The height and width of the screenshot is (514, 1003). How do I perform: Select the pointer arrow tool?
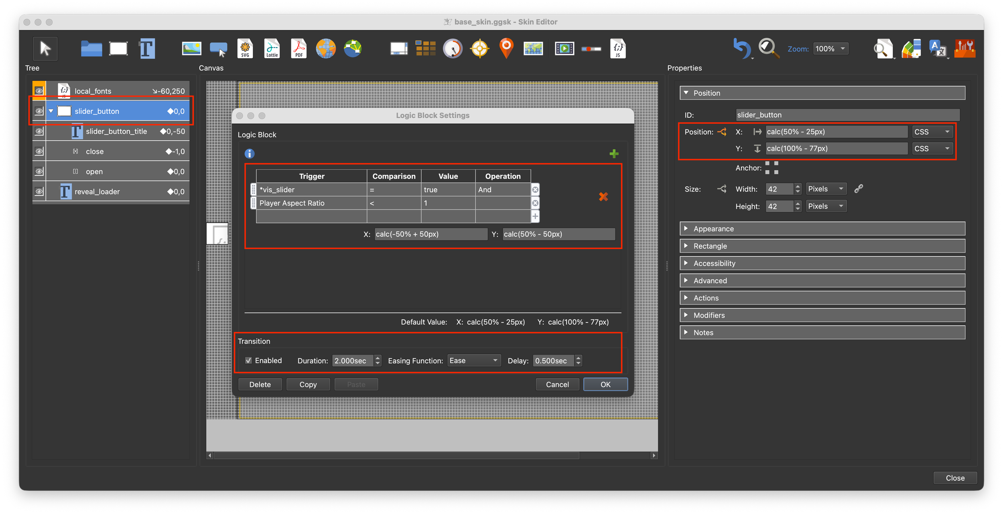coord(45,49)
